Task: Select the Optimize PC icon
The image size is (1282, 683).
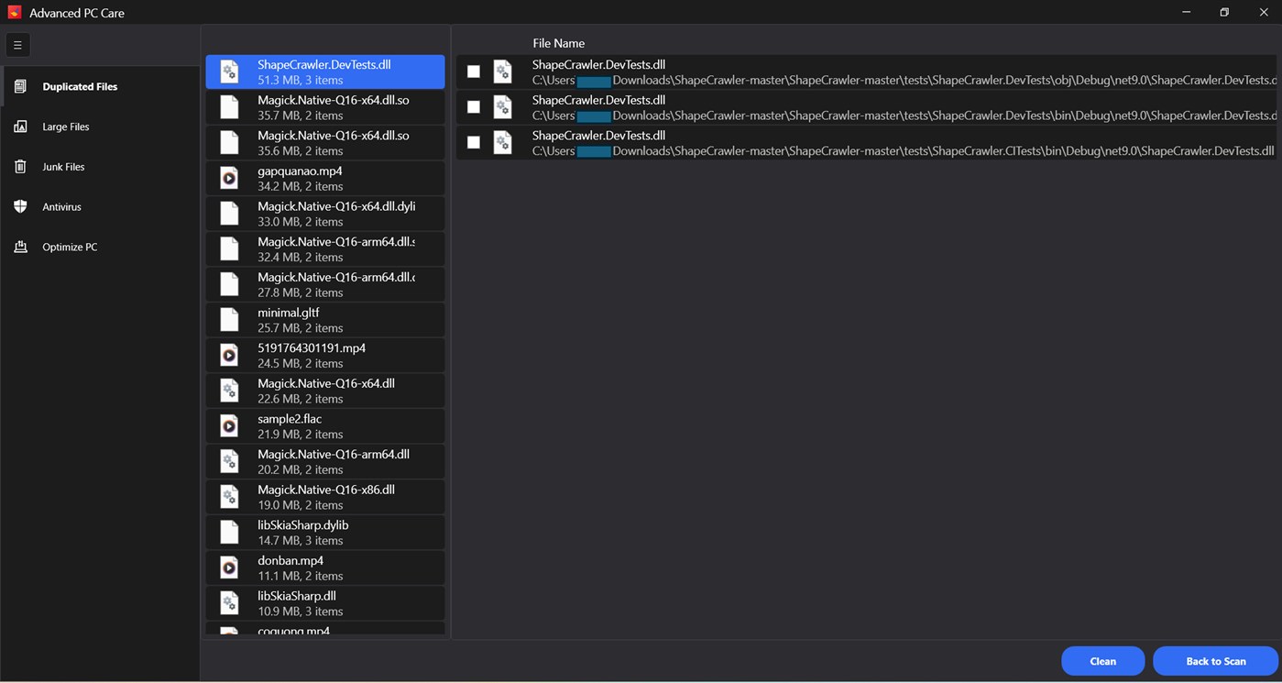Action: click(19, 246)
